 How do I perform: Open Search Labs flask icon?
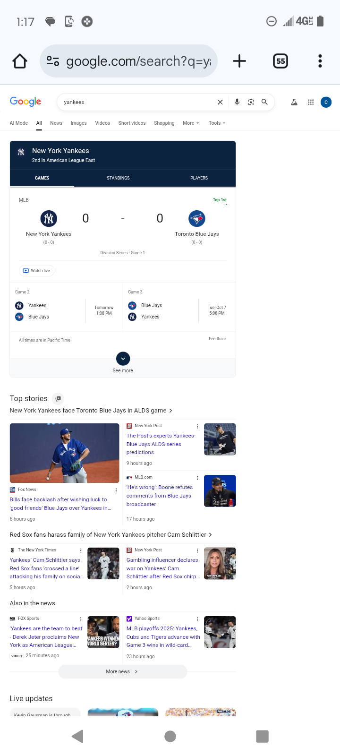(x=294, y=102)
